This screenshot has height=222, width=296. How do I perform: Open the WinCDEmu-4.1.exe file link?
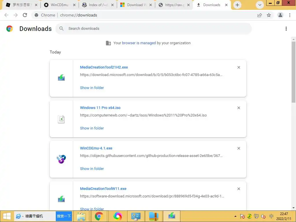click(x=96, y=148)
